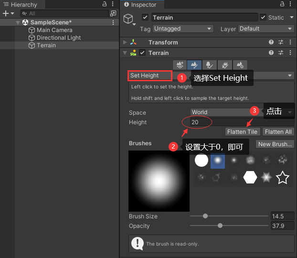Screen dimensions: 297x258
Task: Click the Opacity value field
Action: coord(282,226)
